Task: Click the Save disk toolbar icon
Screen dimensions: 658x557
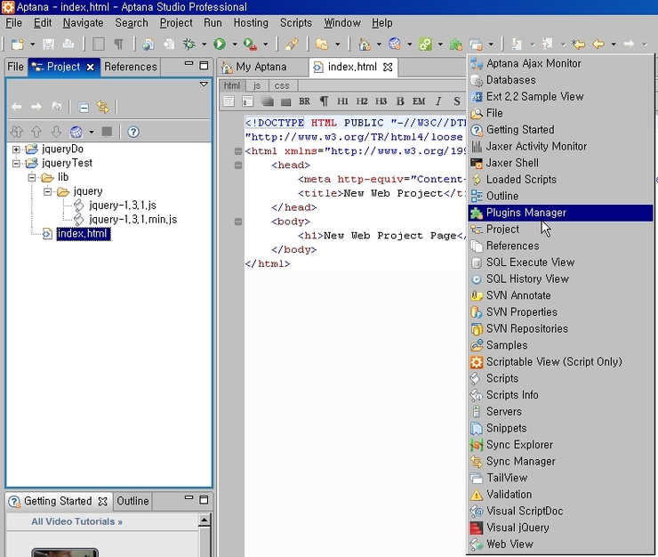Action: (x=49, y=44)
